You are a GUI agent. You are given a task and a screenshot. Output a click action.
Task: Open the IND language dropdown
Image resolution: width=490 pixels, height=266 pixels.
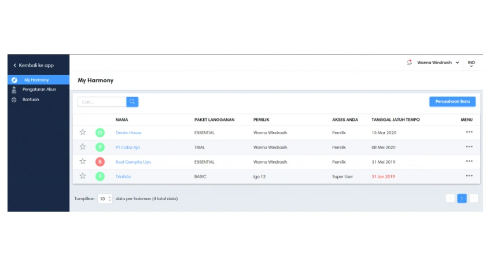click(471, 64)
